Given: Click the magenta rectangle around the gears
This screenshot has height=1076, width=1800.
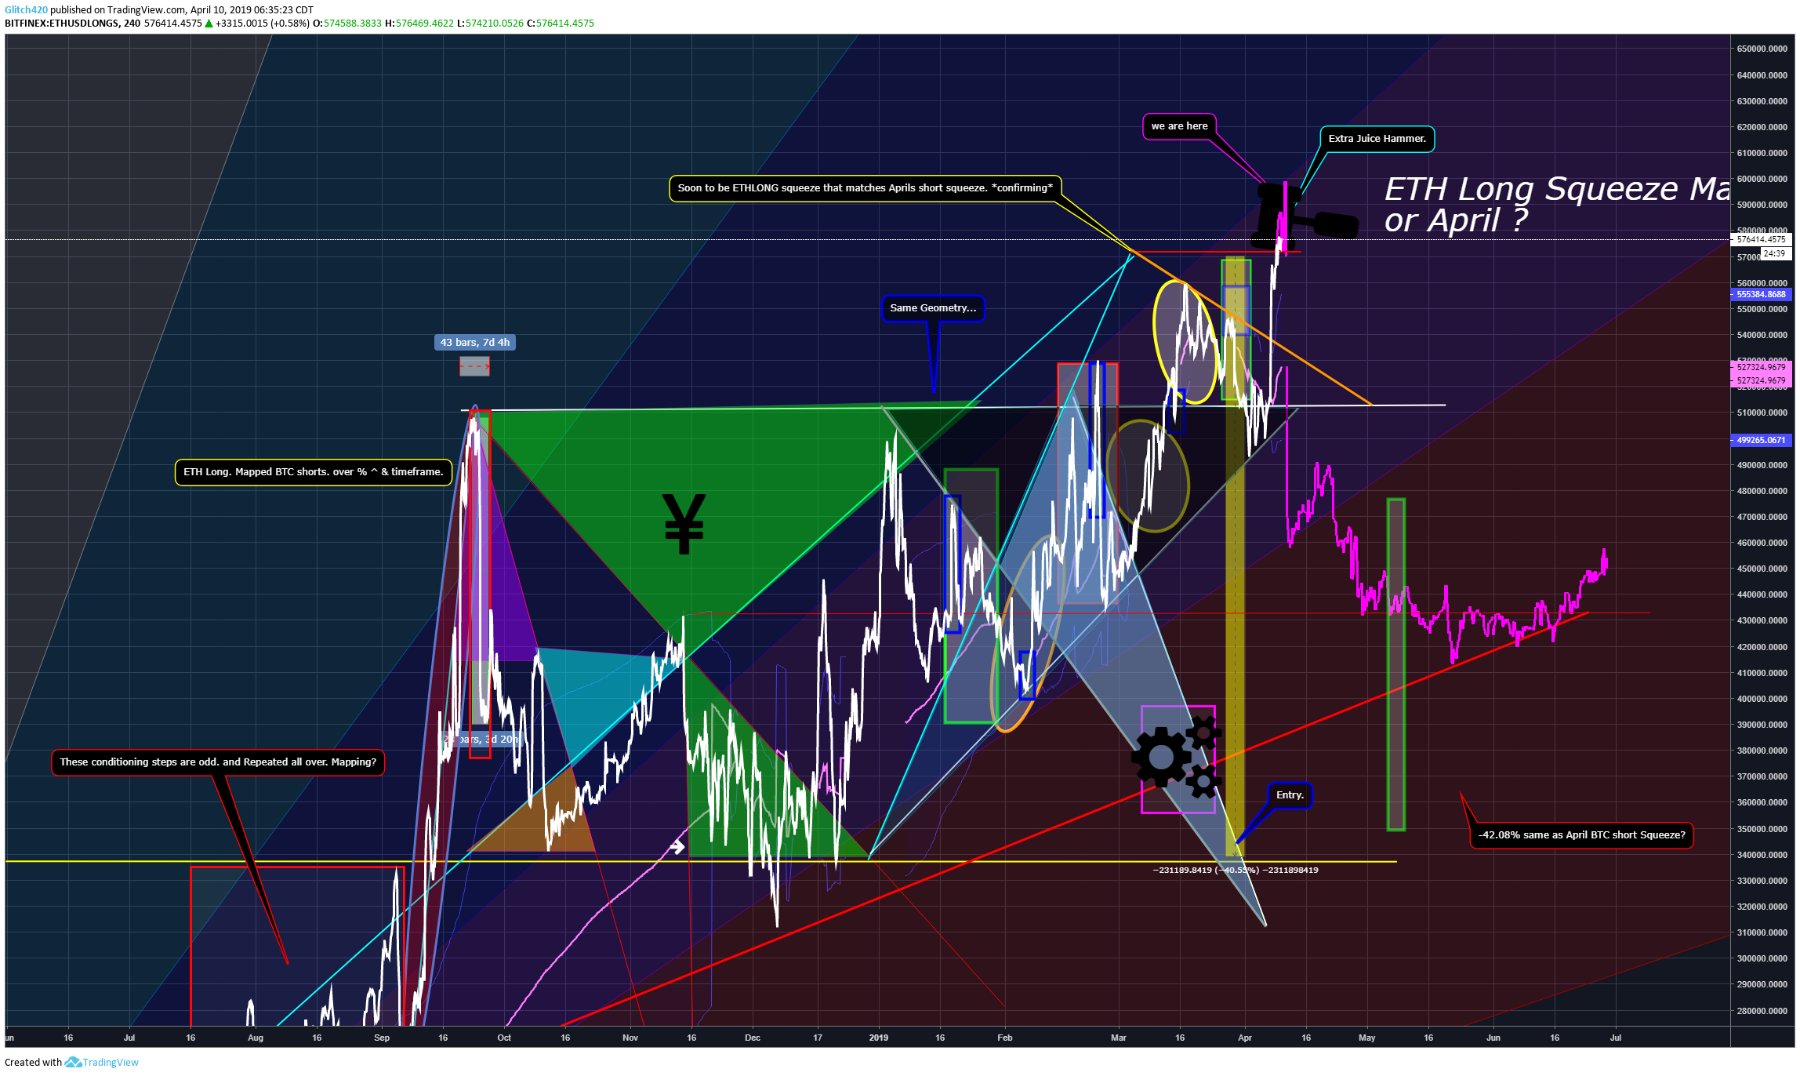Looking at the screenshot, I should click(1178, 759).
